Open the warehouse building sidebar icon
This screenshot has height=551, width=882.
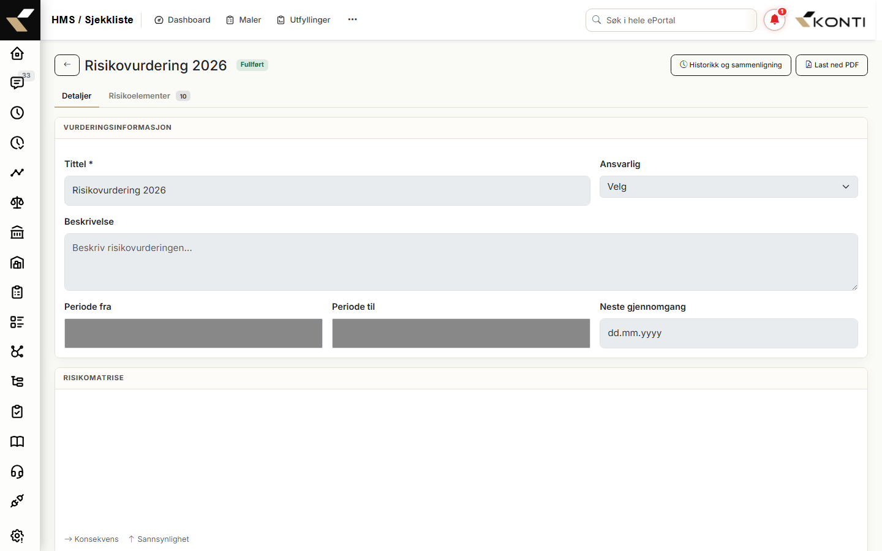(x=17, y=262)
